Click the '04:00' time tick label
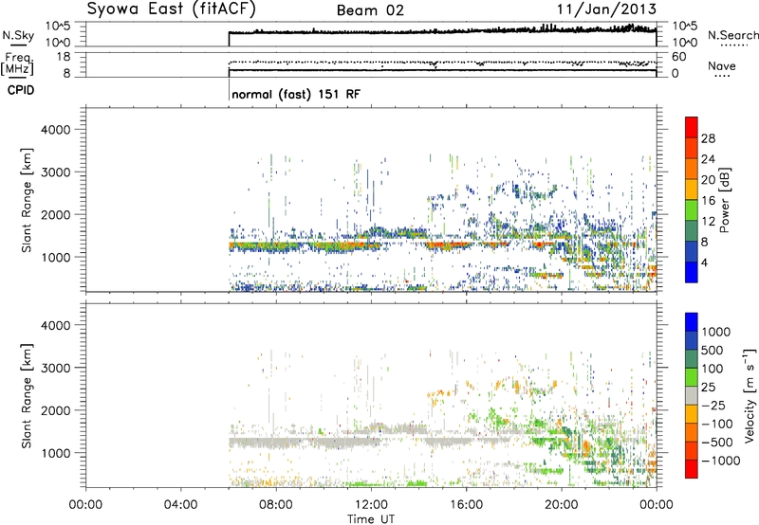Viewport: 759px width, 525px height. 180,505
